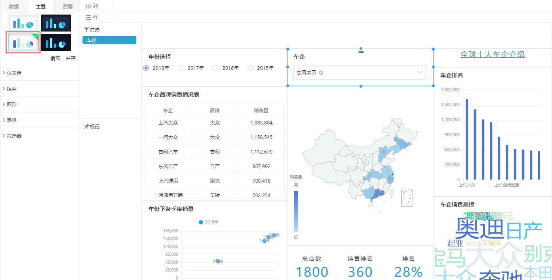Click 起亚 in the word cloud
Screen dimensions: 552x280
455,243
